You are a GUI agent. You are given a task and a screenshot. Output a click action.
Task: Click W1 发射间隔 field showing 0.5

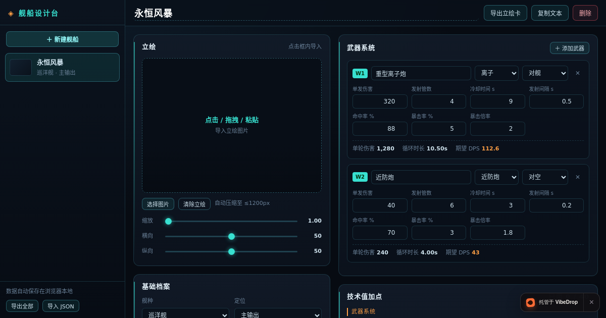click(x=557, y=101)
